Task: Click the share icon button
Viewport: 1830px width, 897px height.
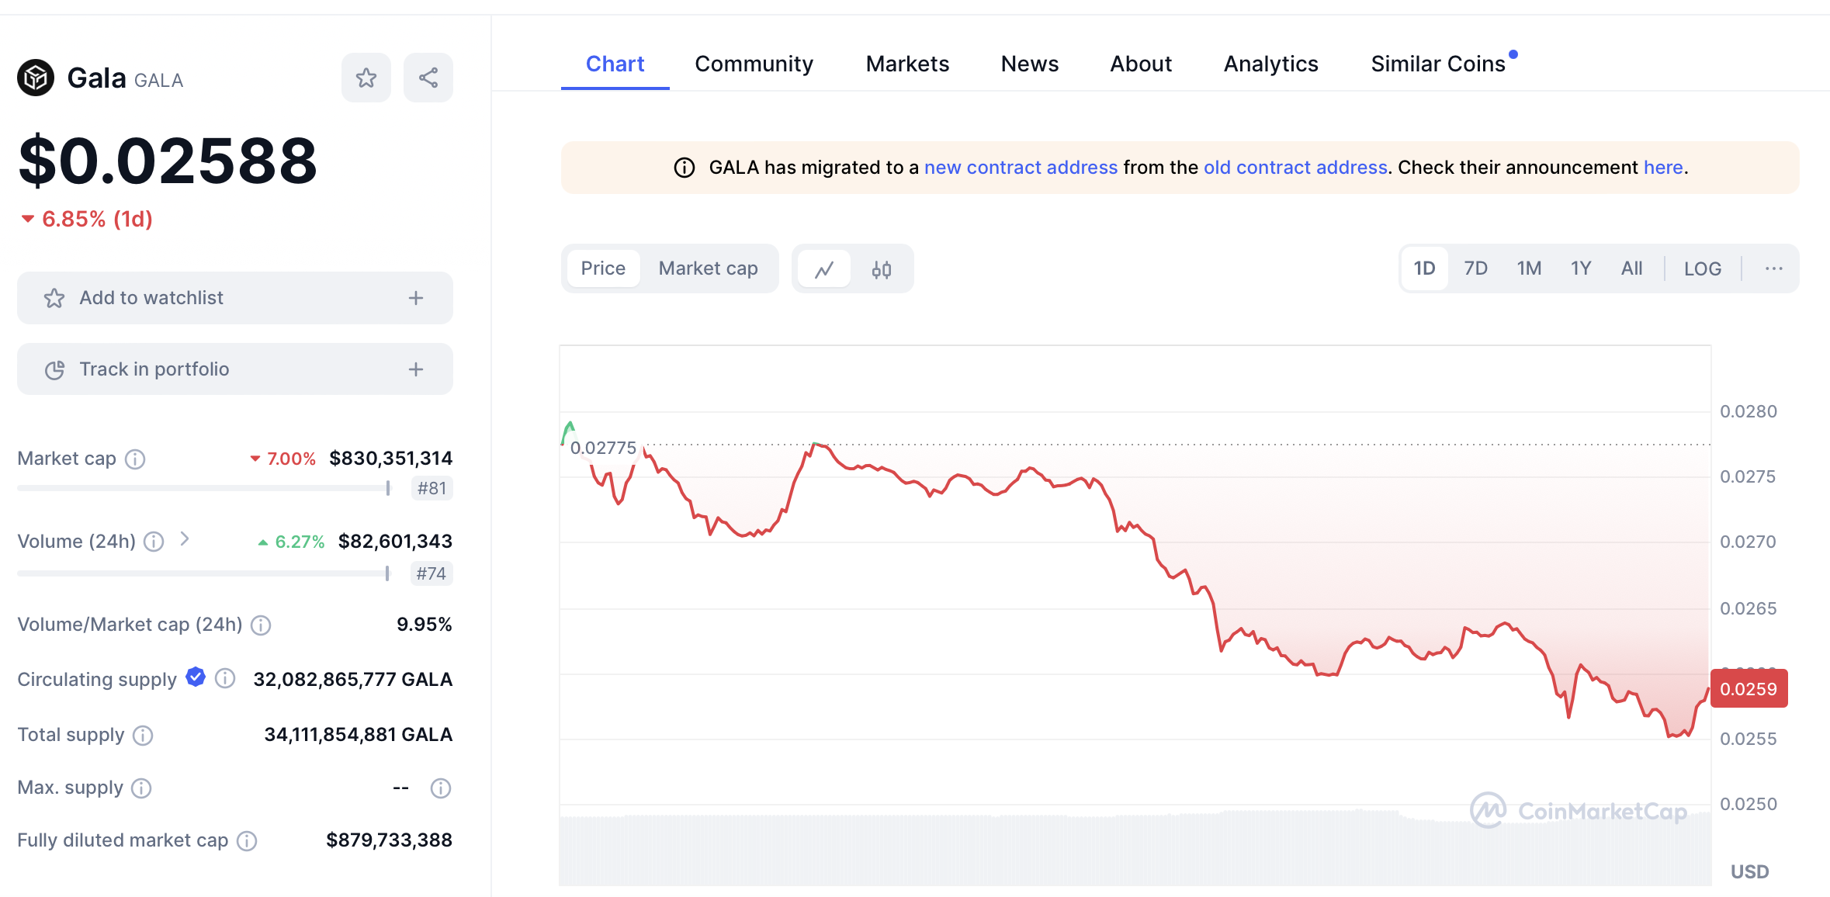Action: pos(428,78)
